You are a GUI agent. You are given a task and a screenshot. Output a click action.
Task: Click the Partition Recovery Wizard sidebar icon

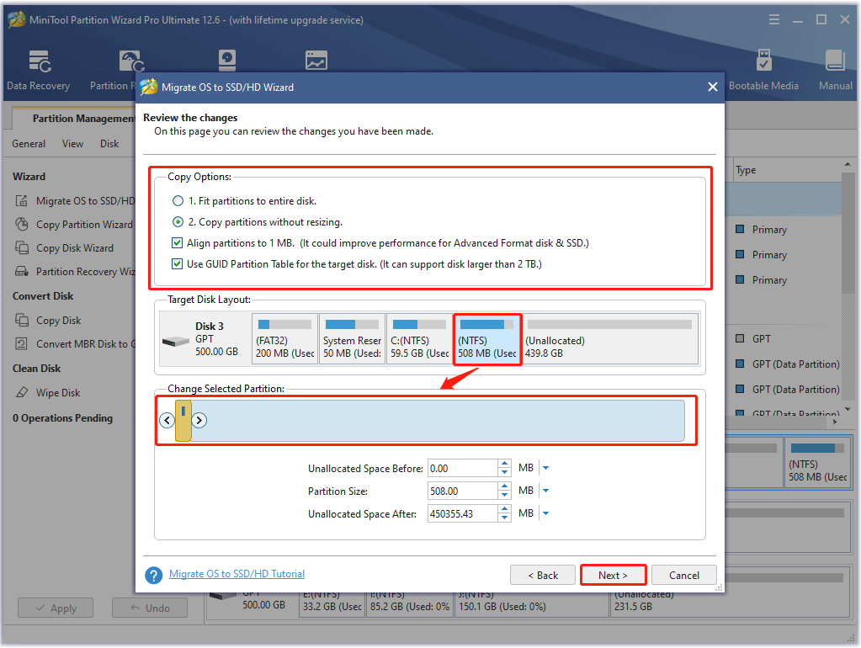(21, 271)
